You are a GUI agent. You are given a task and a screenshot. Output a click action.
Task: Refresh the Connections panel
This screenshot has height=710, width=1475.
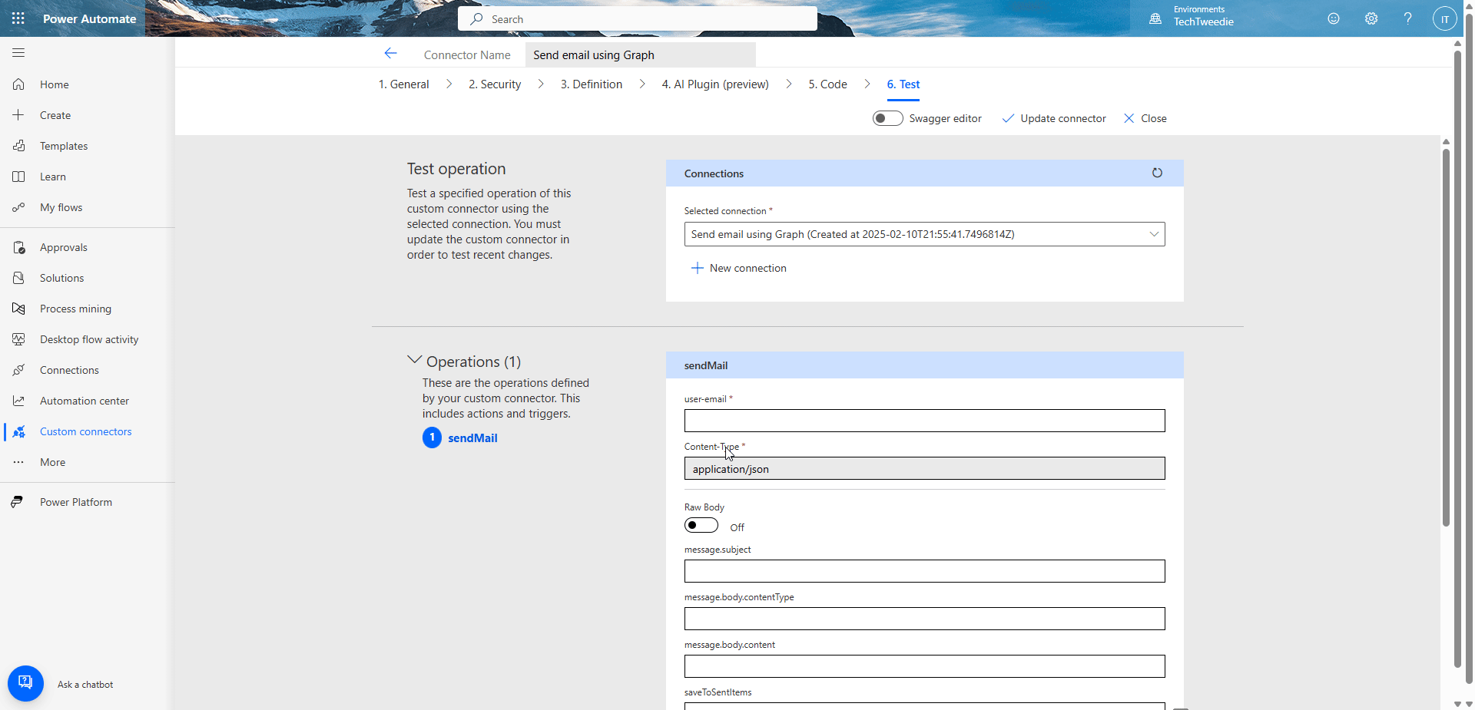[1158, 173]
